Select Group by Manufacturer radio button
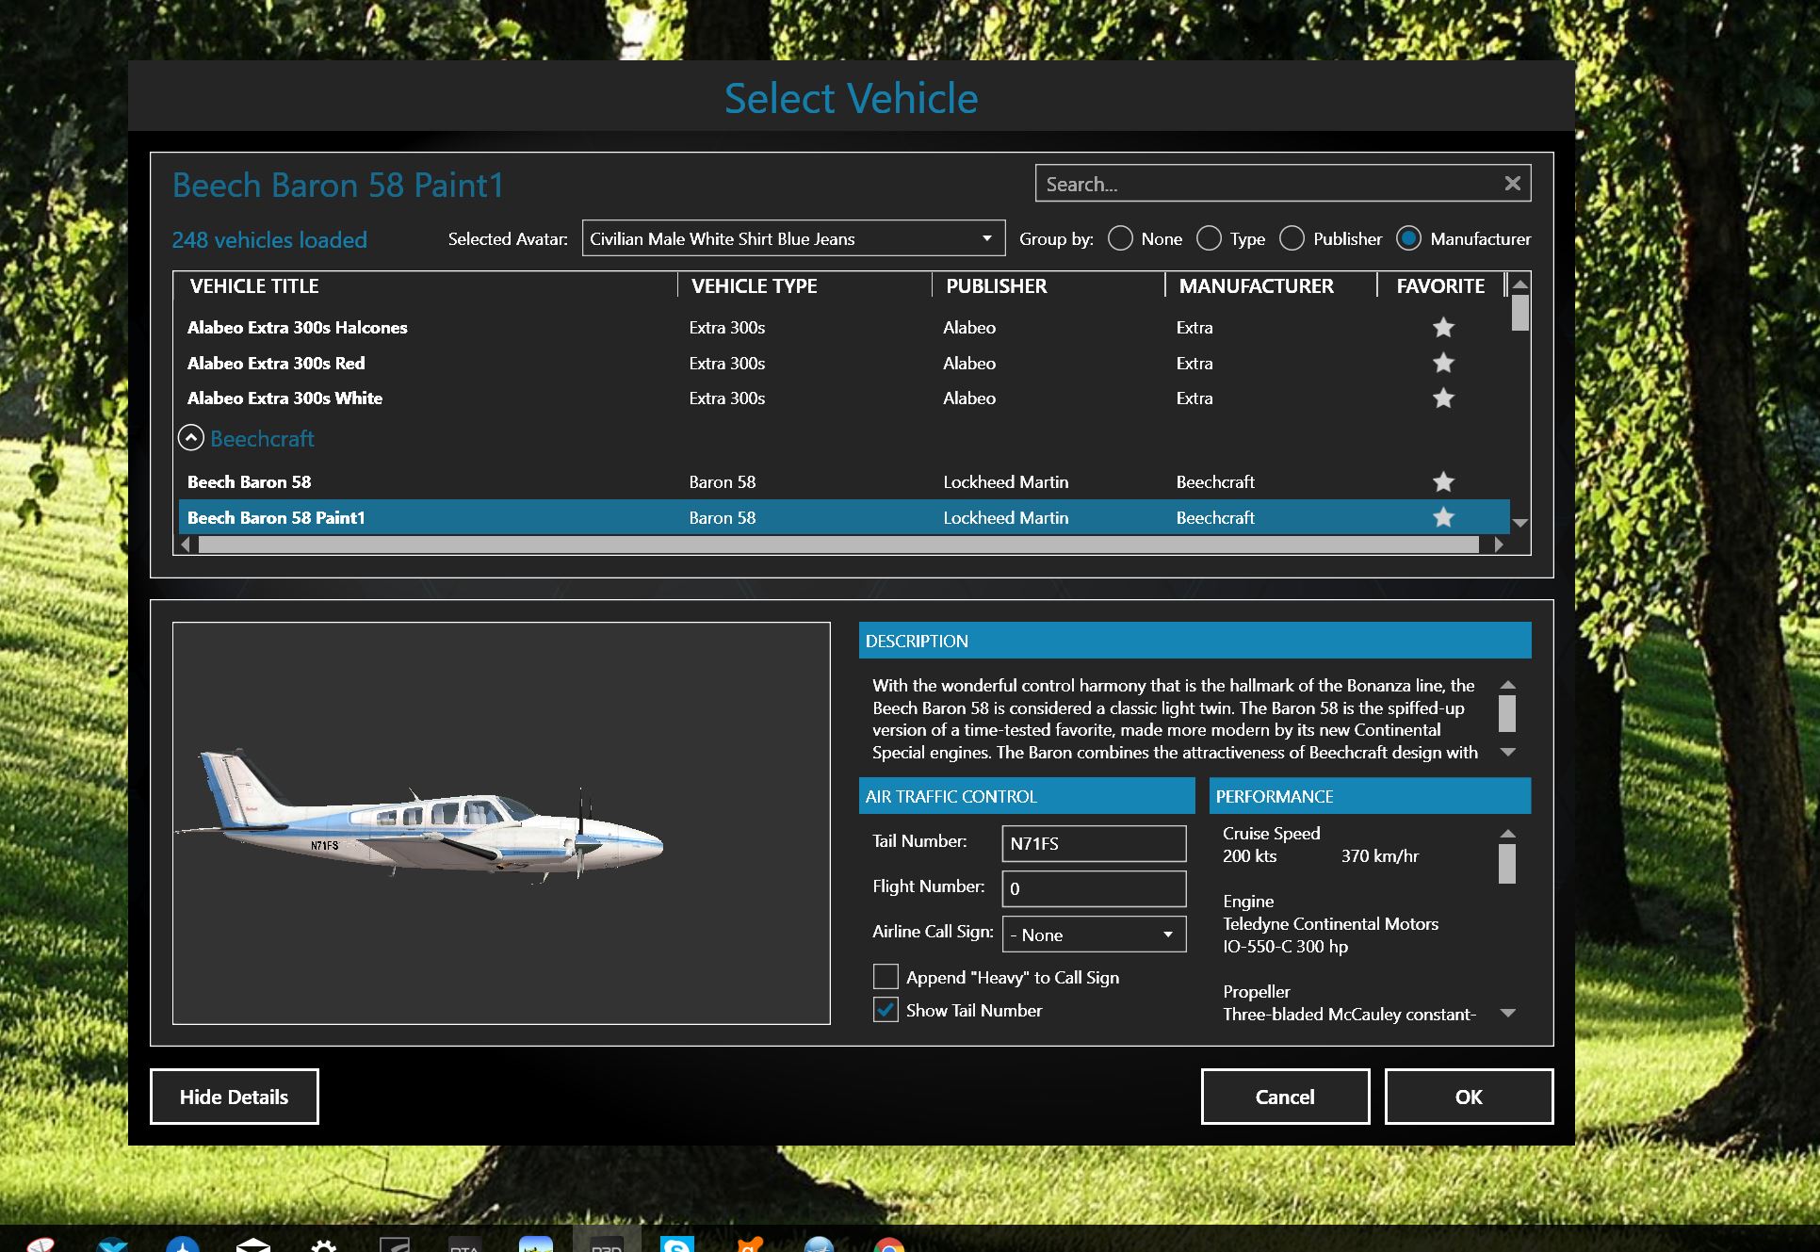1820x1252 pixels. click(x=1408, y=239)
